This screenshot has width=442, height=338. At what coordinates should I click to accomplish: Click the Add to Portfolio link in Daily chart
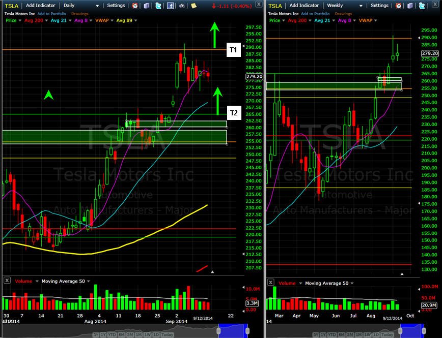[51, 14]
